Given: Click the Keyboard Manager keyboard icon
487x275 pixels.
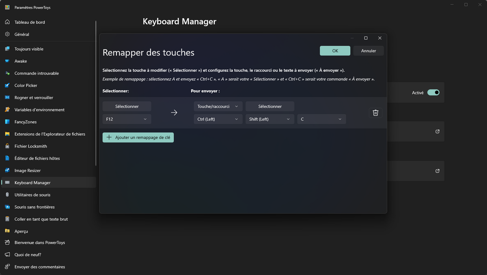Looking at the screenshot, I should [7, 183].
